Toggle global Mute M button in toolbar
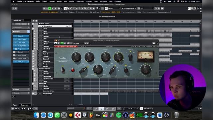This screenshot has width=213, height=120. (x=44, y=8)
